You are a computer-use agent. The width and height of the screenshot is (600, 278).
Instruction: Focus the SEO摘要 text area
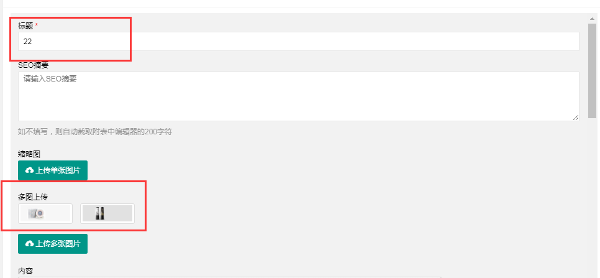coord(299,96)
